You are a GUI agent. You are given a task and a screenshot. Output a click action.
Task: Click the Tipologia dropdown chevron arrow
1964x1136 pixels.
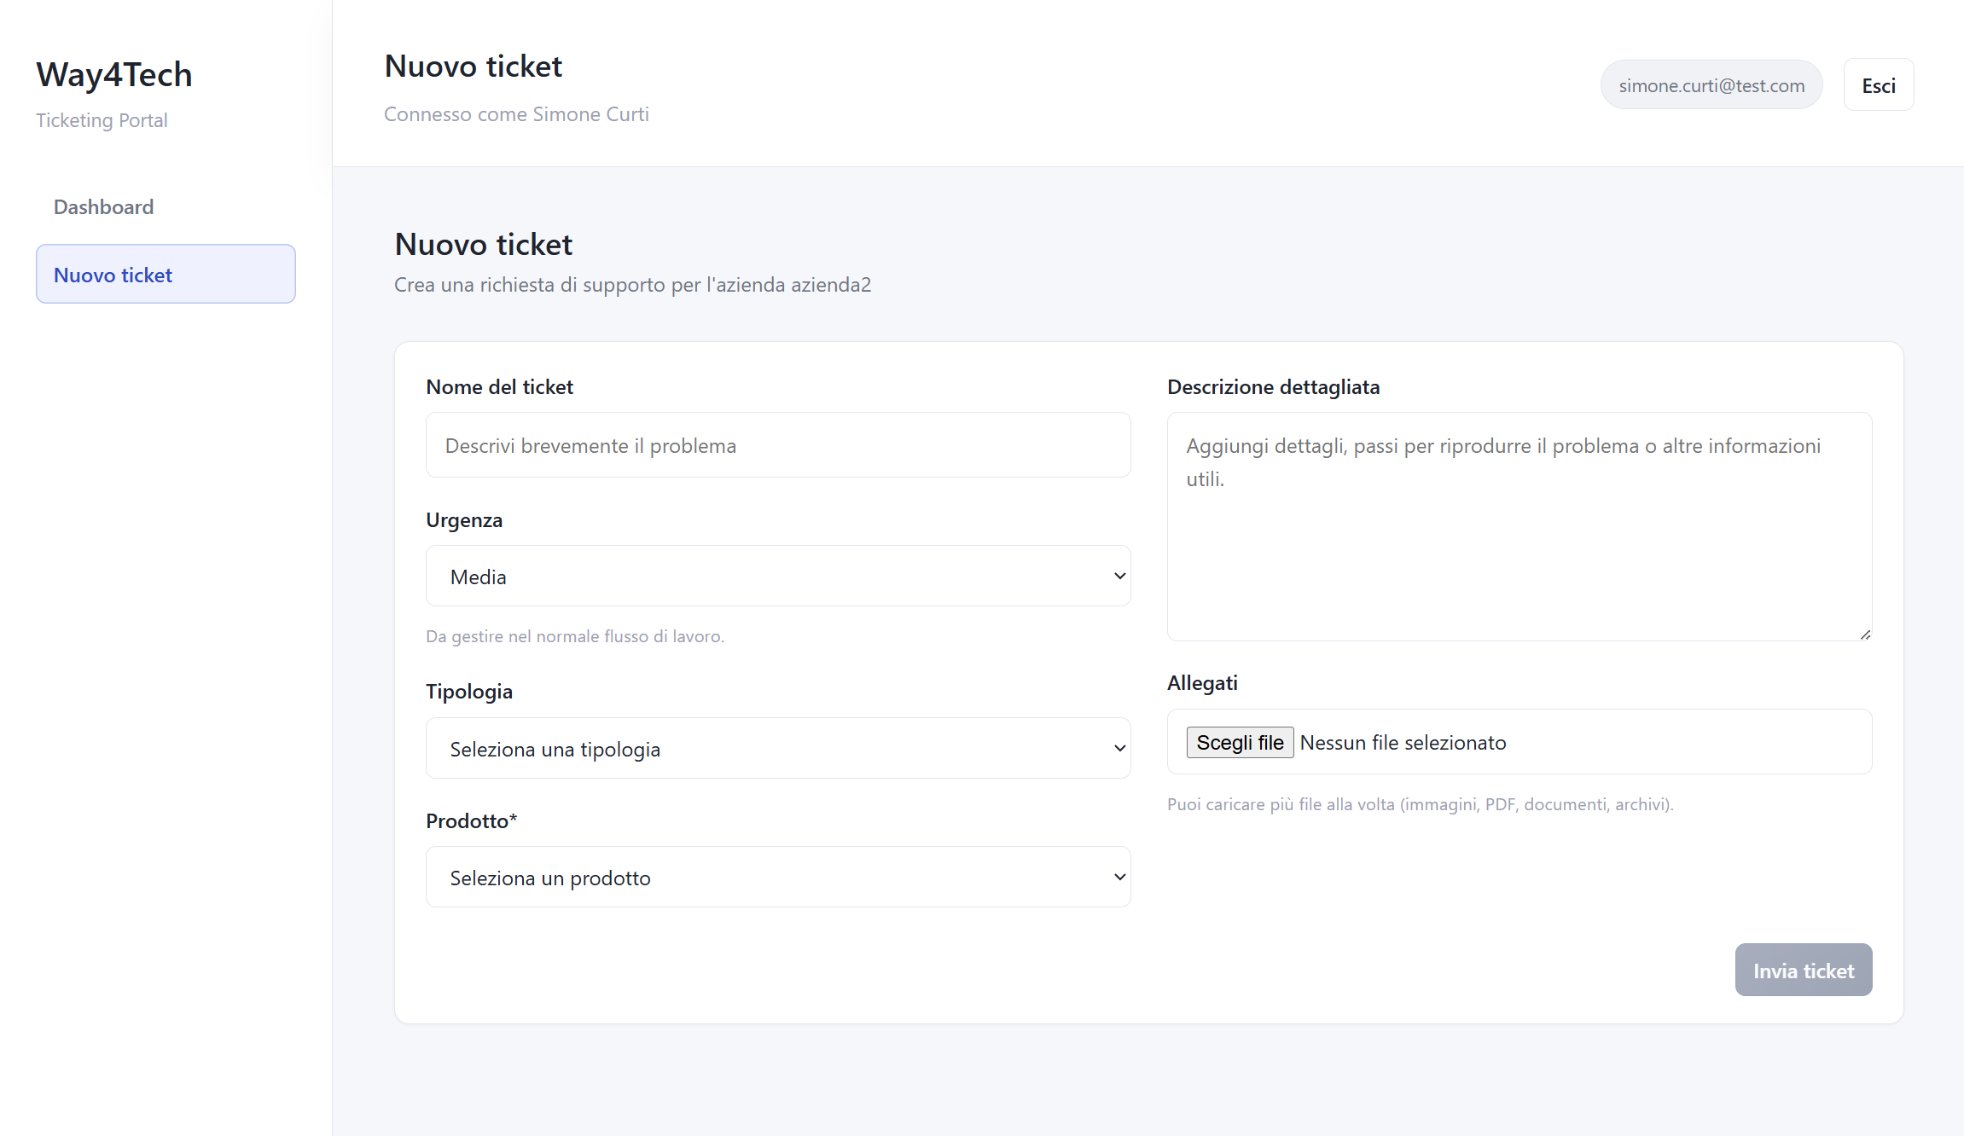tap(1119, 748)
